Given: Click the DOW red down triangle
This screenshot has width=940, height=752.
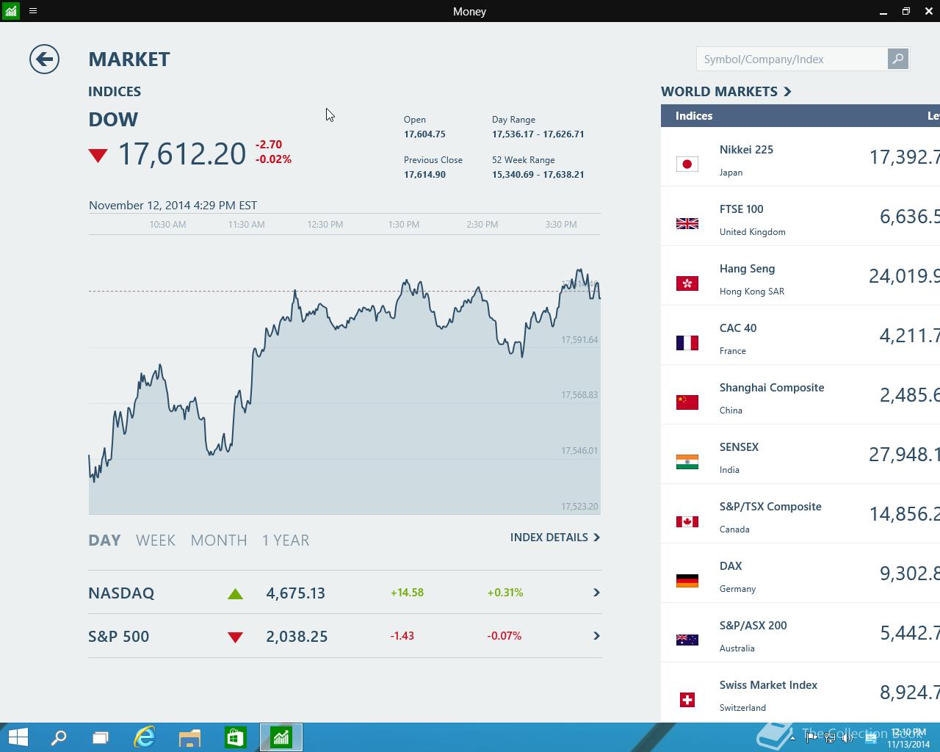Looking at the screenshot, I should pos(98,155).
